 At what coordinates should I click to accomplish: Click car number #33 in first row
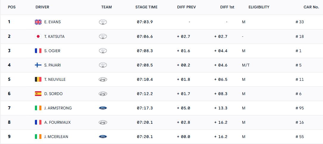(x=299, y=22)
